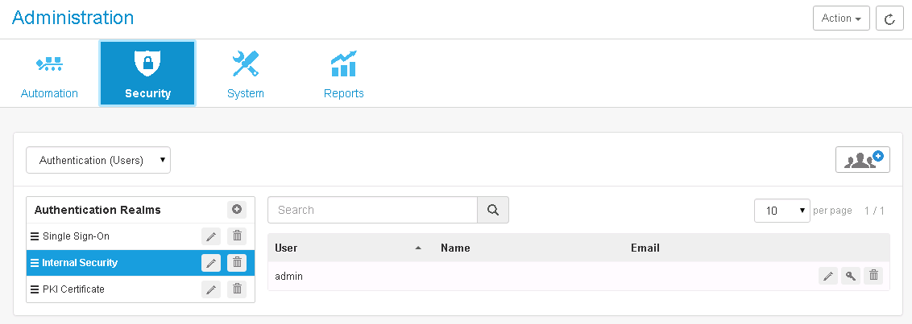Select the admin user row
912x324 pixels.
(578, 277)
